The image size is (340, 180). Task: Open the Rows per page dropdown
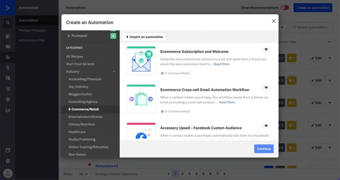(83, 174)
